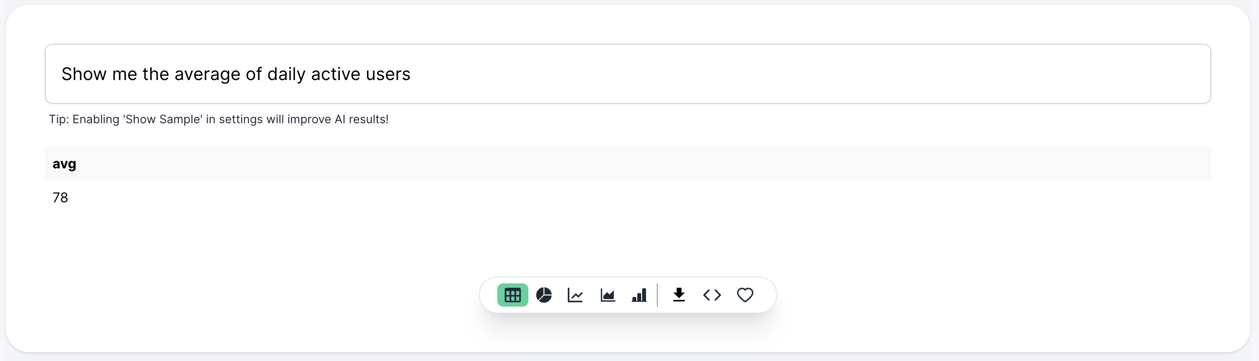The height and width of the screenshot is (361, 1259).
Task: Click the 'avg' column header
Action: (65, 164)
